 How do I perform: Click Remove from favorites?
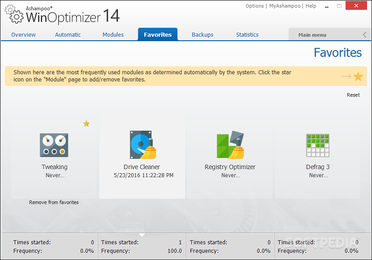pos(54,202)
